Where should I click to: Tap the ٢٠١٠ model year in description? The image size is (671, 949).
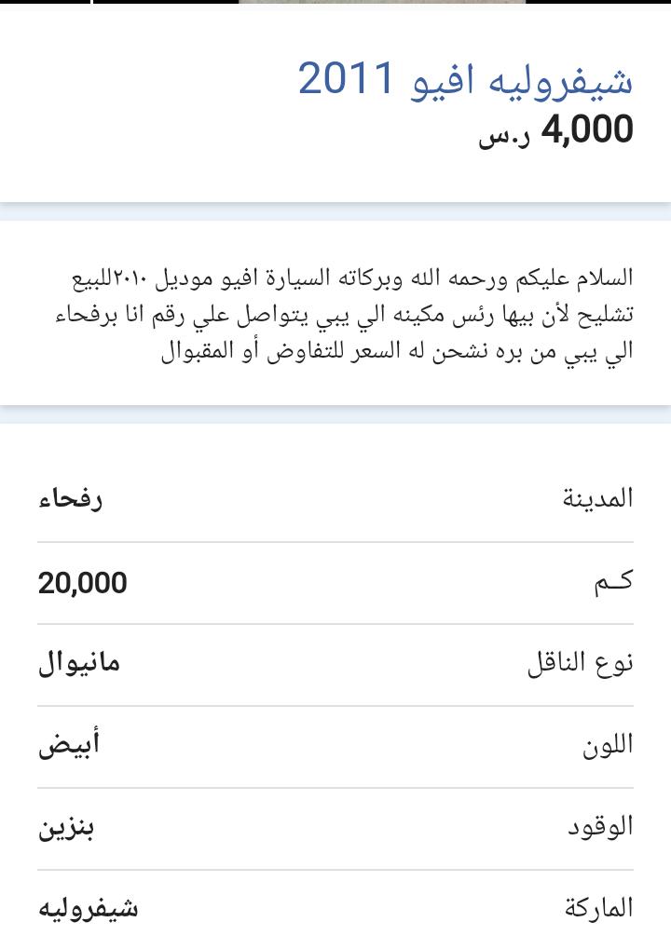coord(130,279)
